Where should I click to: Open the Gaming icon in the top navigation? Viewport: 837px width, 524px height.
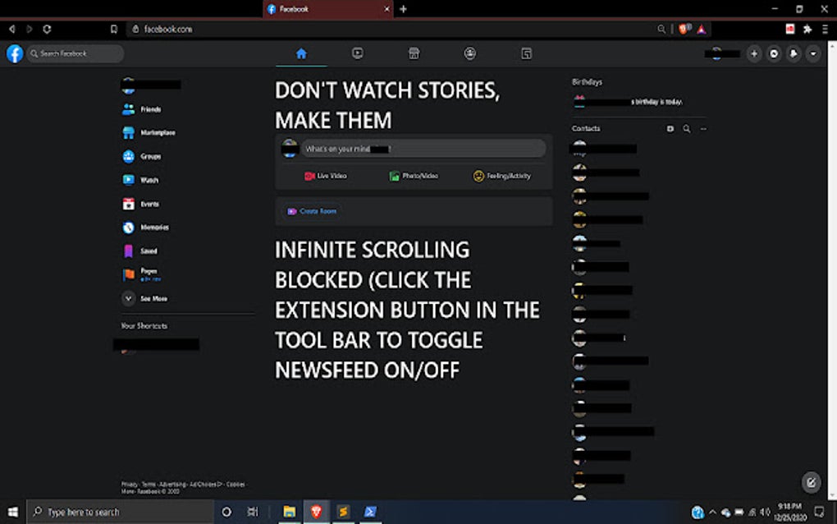525,53
